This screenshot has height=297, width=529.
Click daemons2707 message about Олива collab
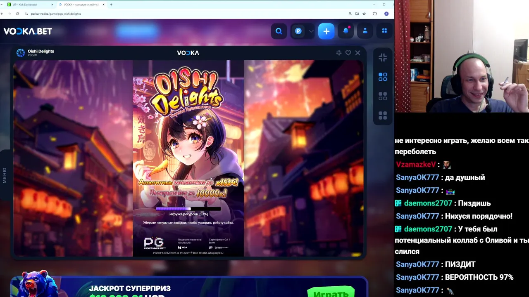[x=462, y=240]
